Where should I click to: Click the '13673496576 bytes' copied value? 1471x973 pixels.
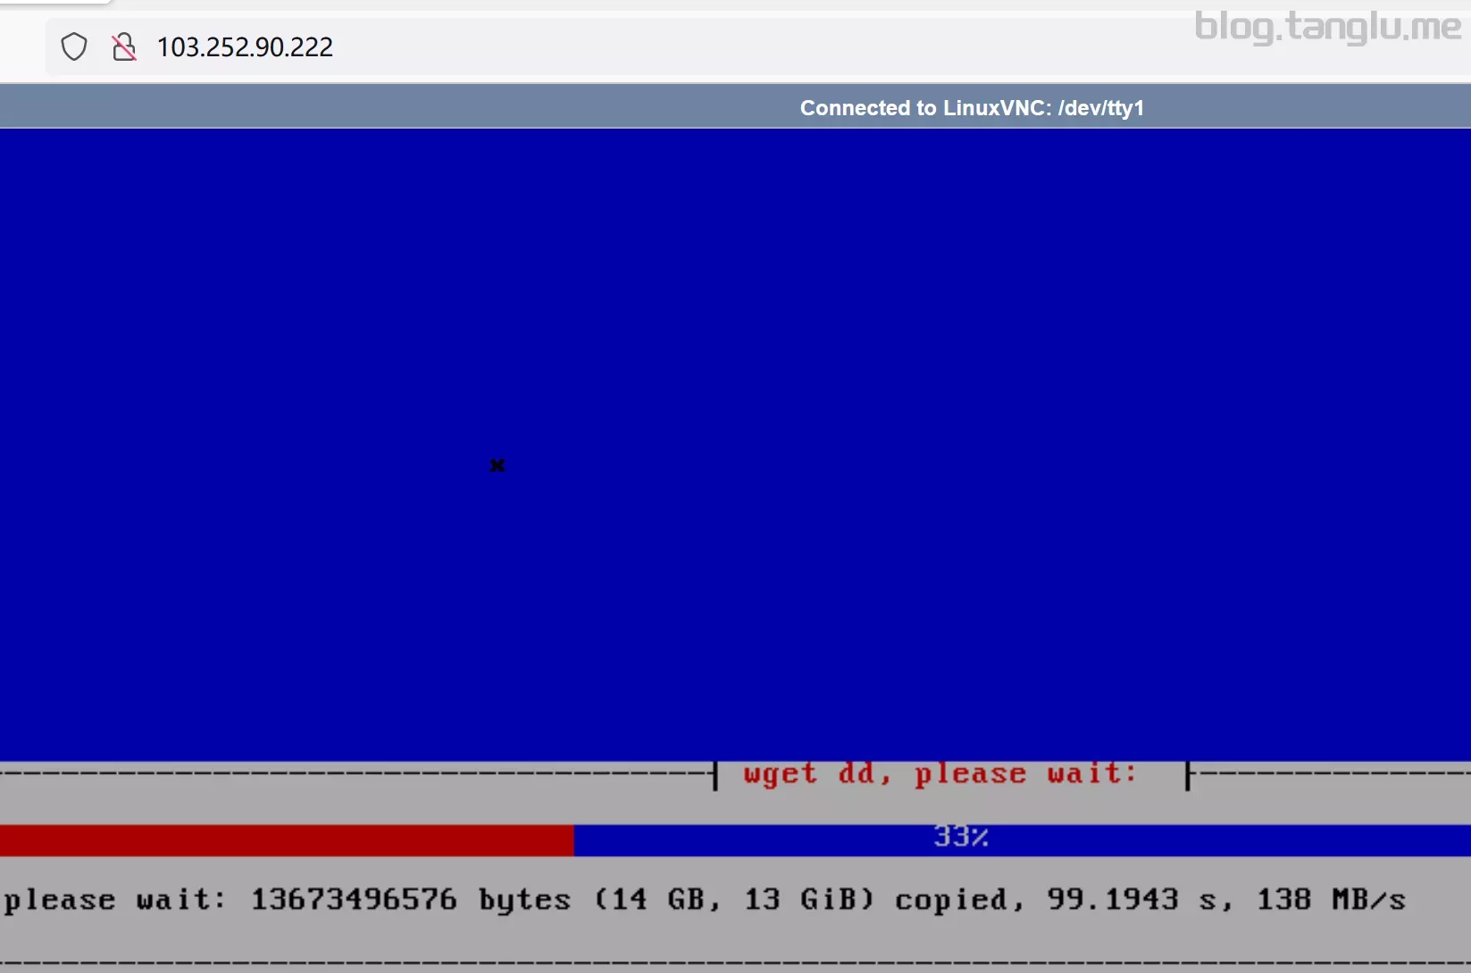click(411, 900)
